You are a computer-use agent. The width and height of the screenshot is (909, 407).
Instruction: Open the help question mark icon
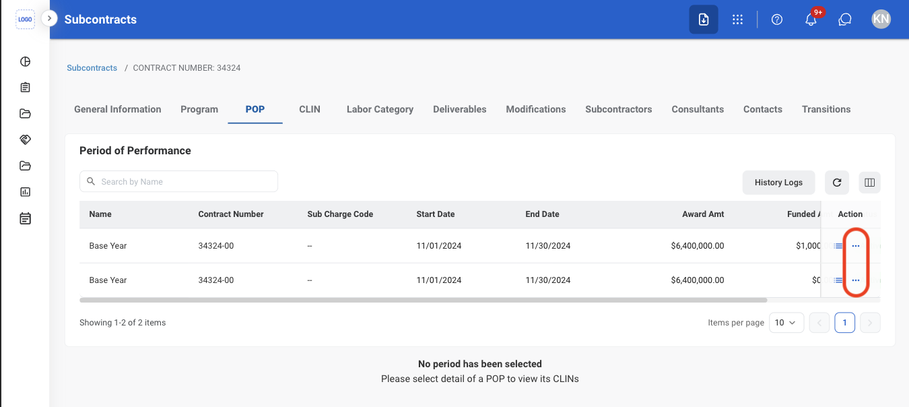coord(777,20)
